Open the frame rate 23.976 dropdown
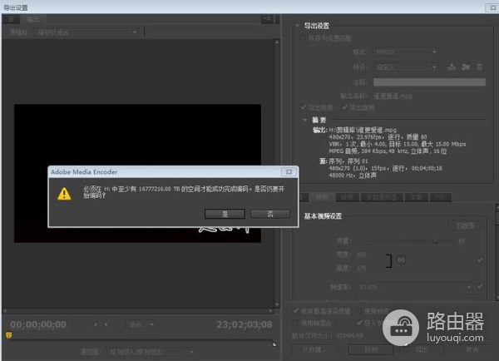Viewport: 499px width, 361px height. pyautogui.click(x=415, y=287)
